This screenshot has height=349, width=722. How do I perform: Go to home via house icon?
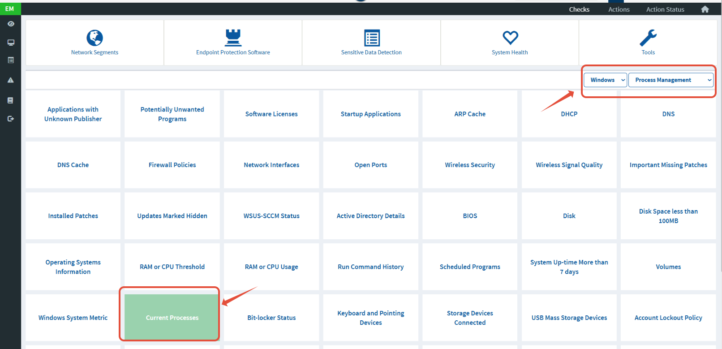(x=705, y=9)
